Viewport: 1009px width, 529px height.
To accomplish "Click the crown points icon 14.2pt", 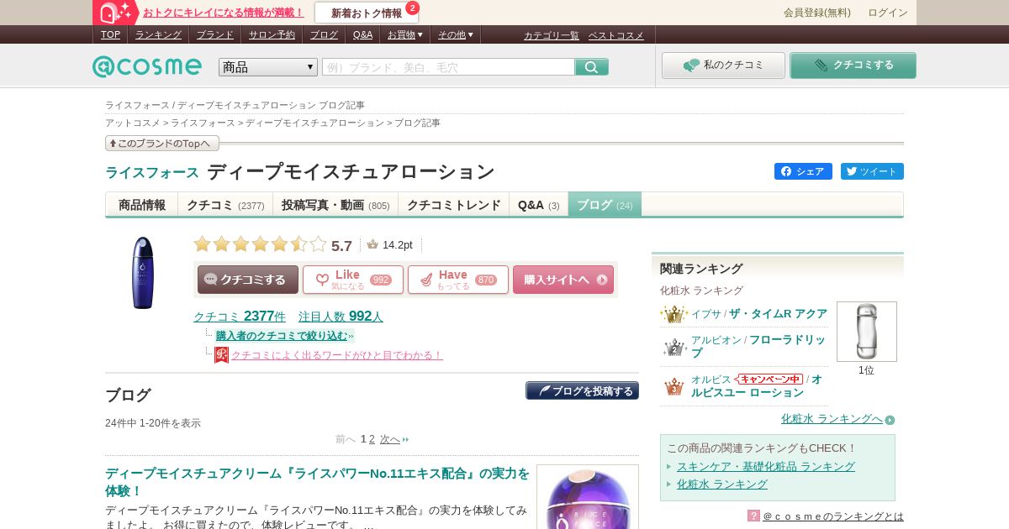I will 372,244.
